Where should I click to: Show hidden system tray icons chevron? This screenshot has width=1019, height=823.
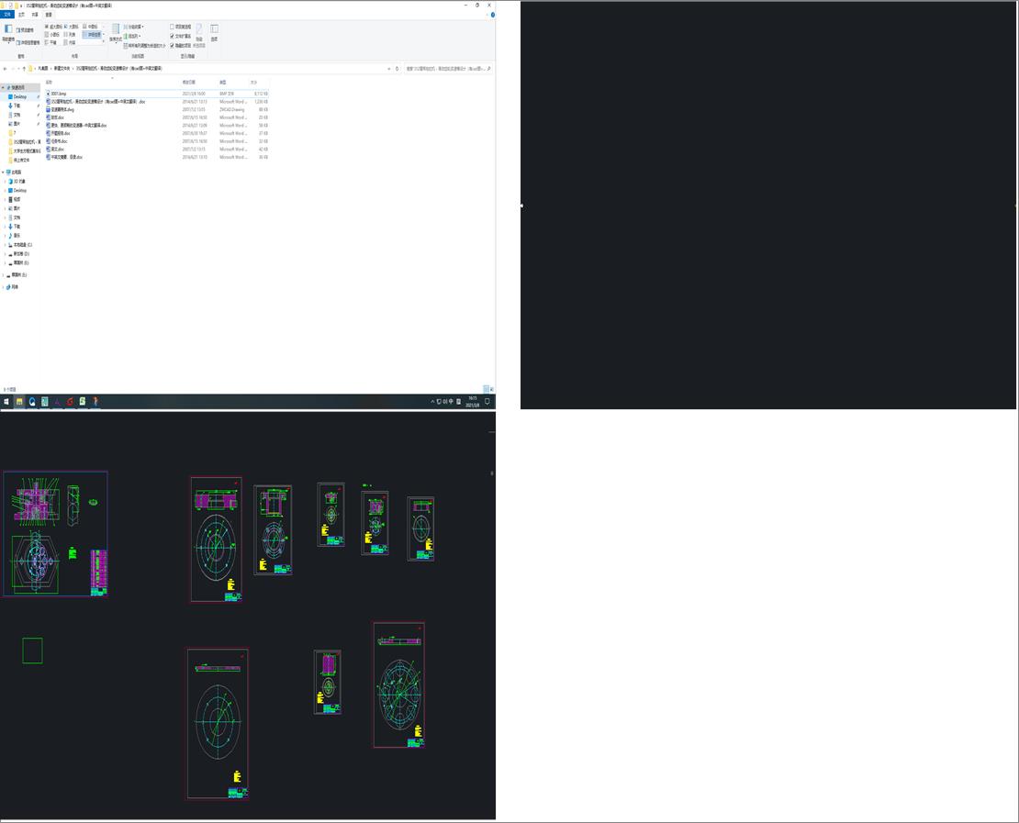coord(432,402)
